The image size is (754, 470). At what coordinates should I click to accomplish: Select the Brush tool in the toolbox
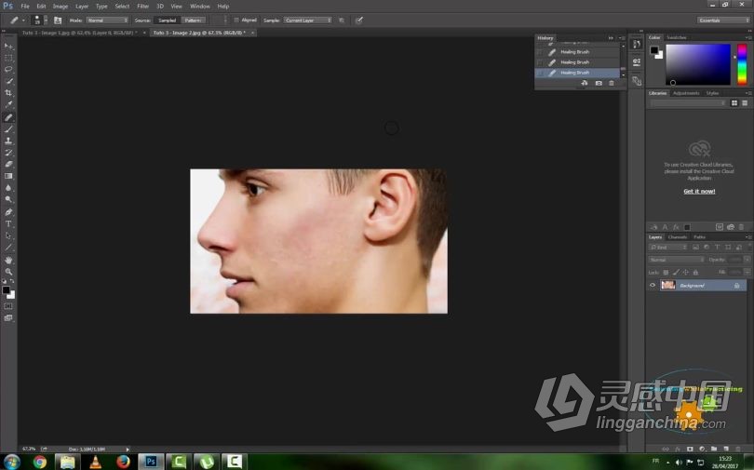[8, 128]
